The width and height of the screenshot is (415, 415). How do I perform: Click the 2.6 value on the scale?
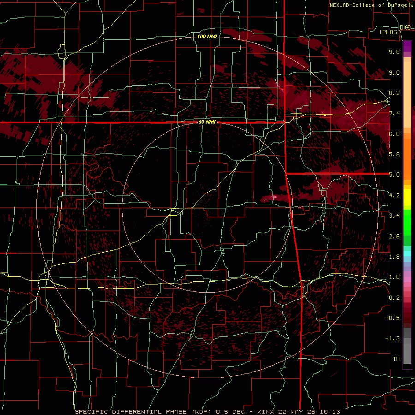pyautogui.click(x=394, y=237)
